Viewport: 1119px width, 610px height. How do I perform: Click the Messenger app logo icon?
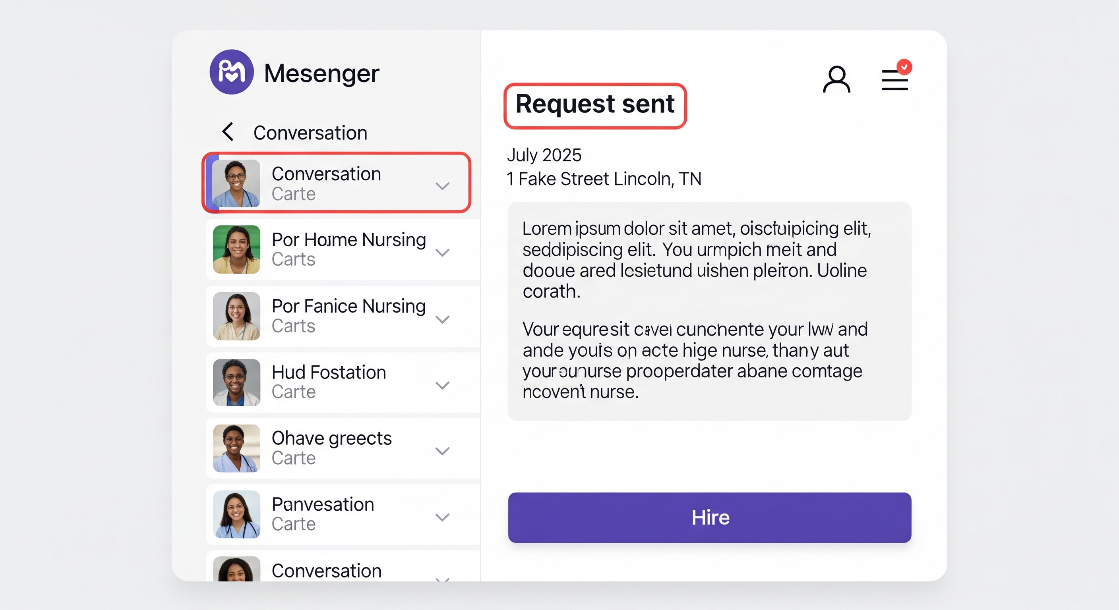pyautogui.click(x=232, y=72)
